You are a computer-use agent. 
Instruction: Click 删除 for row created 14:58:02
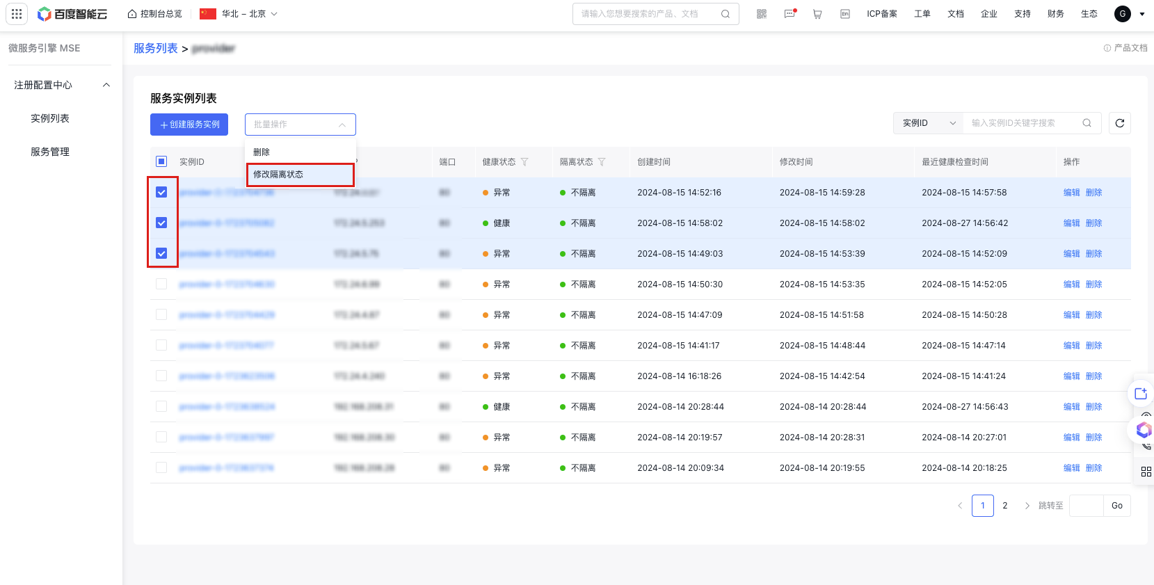[1094, 223]
